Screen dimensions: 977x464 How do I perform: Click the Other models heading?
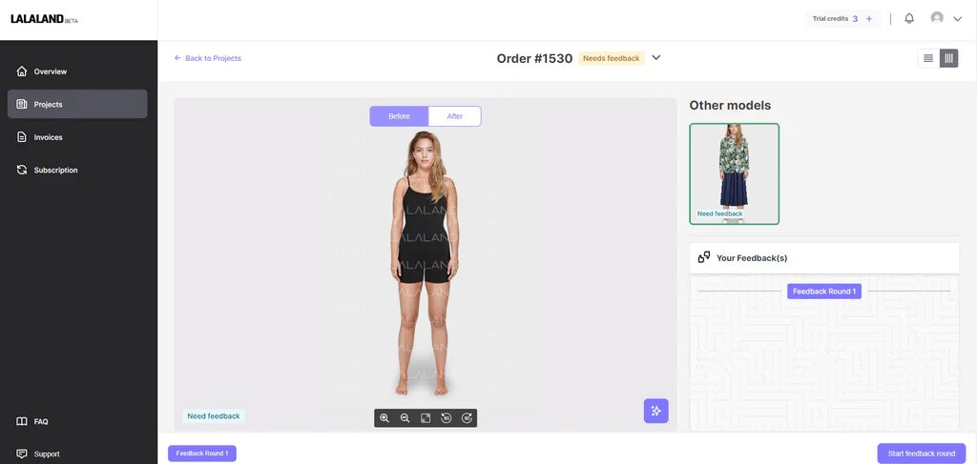pyautogui.click(x=730, y=105)
